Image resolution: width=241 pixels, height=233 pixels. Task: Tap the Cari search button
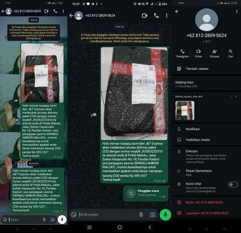coord(230,54)
